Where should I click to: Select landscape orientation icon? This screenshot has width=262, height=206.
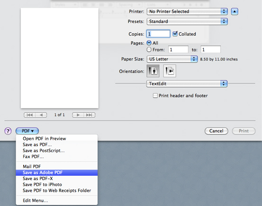[170, 71]
